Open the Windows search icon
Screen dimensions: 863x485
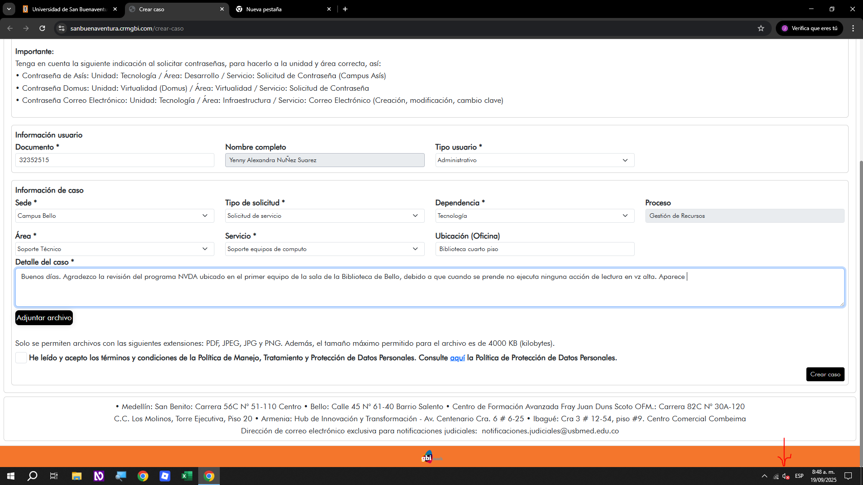pyautogui.click(x=32, y=476)
